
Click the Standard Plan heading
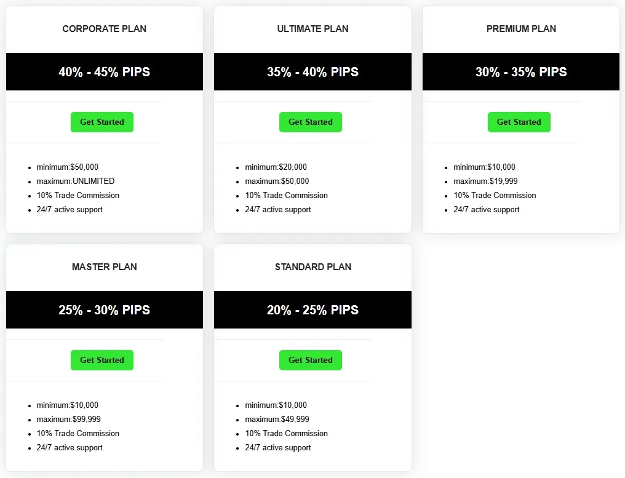(312, 267)
